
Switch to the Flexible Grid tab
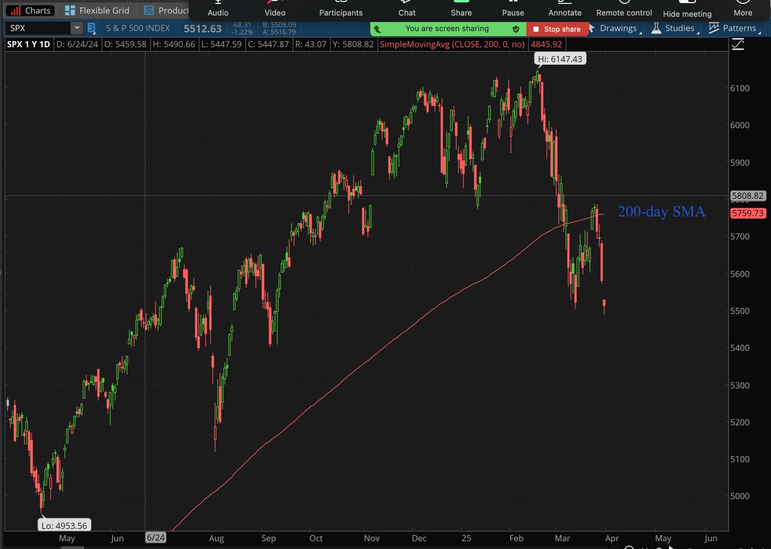click(x=98, y=10)
